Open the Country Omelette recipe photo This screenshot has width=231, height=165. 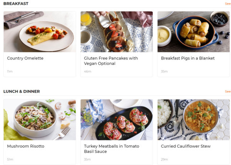coord(40,31)
